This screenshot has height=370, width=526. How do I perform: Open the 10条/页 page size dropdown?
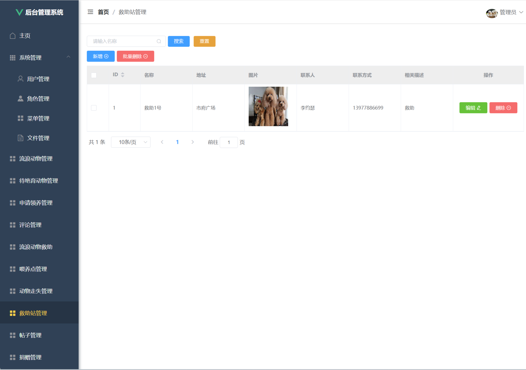(131, 142)
